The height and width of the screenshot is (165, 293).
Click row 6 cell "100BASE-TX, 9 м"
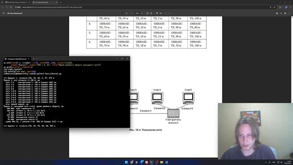pyautogui.click(x=159, y=44)
